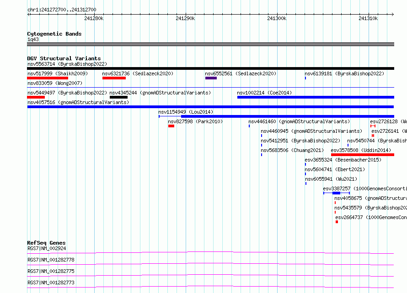407x293 pixels.
Task: Click chr1:241272700..241312700 coordinate text
Action: coord(62,10)
